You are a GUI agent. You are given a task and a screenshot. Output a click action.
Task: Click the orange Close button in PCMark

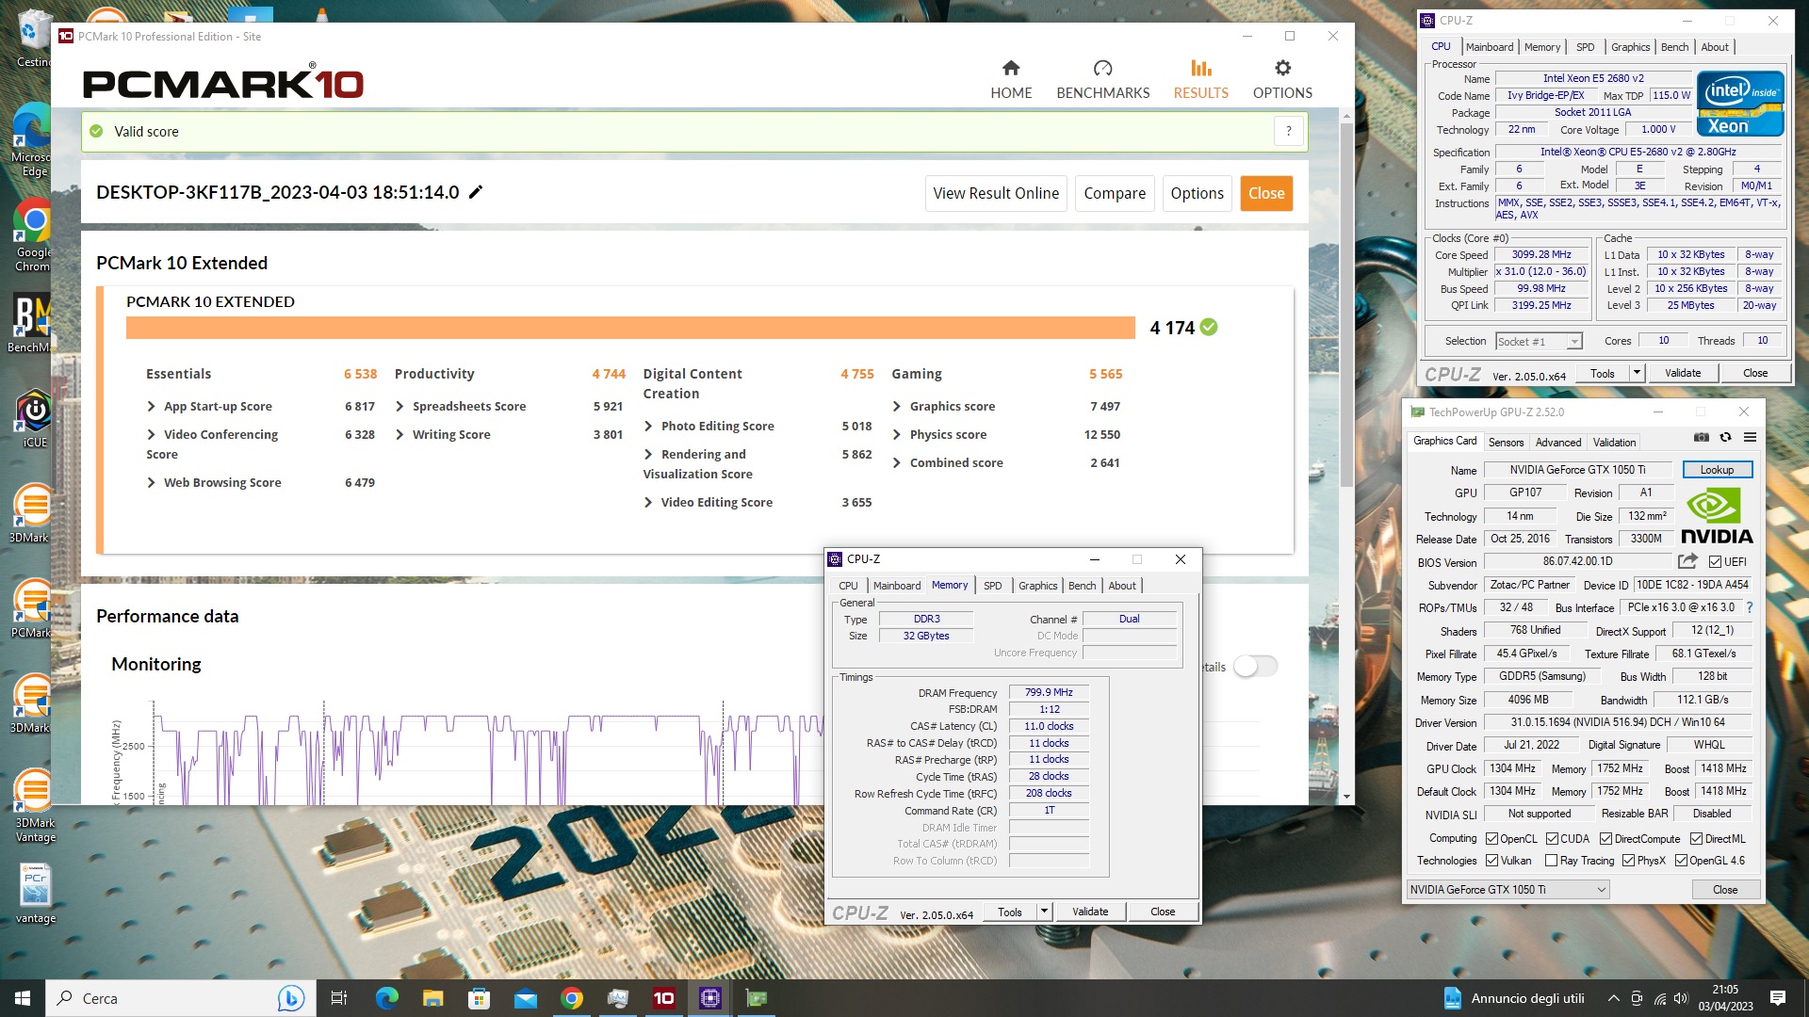click(x=1266, y=193)
